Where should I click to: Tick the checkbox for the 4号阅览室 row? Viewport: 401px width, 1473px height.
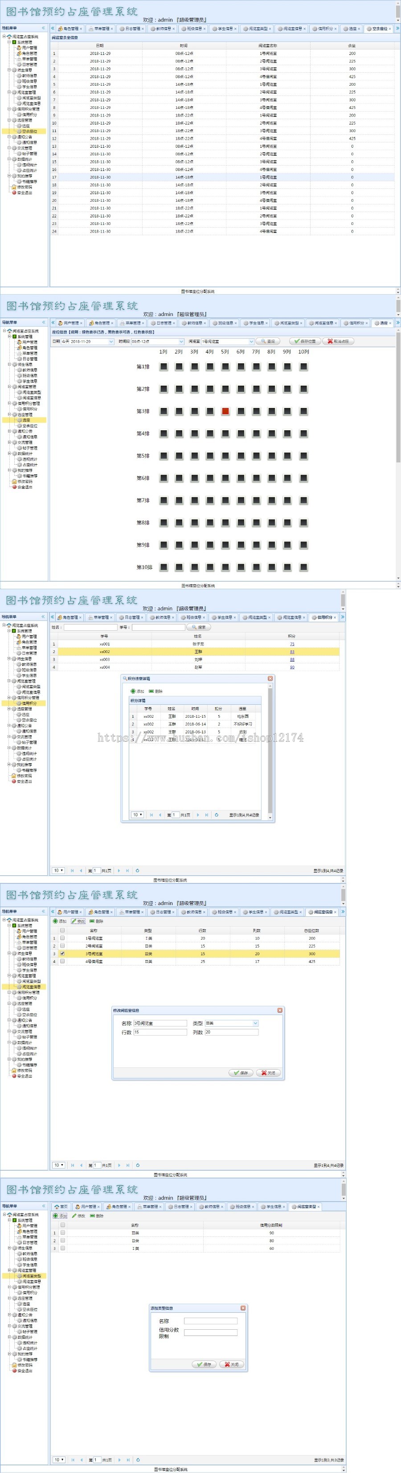point(62,962)
